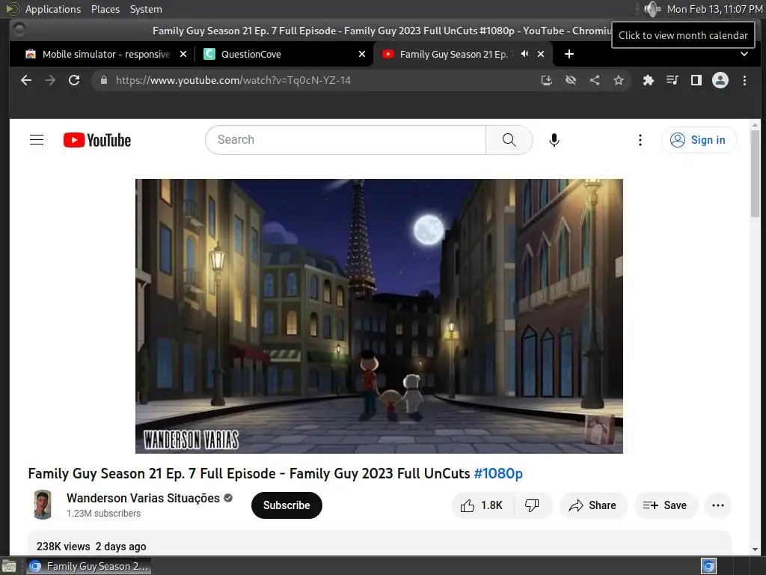
Task: Click the taskbar Family Guy Season window button
Action: (x=88, y=566)
